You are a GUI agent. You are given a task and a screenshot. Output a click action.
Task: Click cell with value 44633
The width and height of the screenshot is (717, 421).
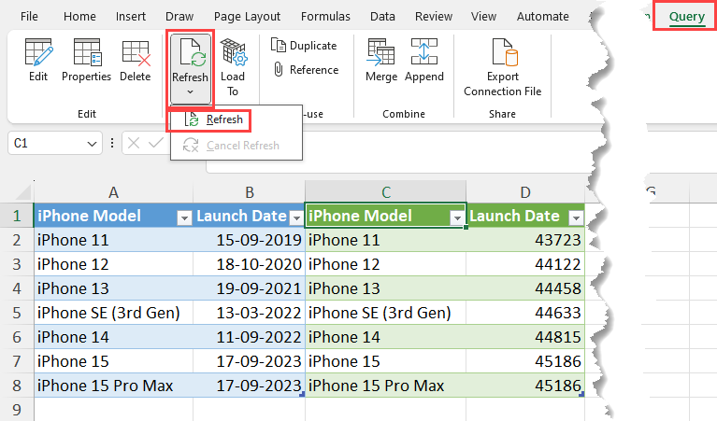coord(525,313)
